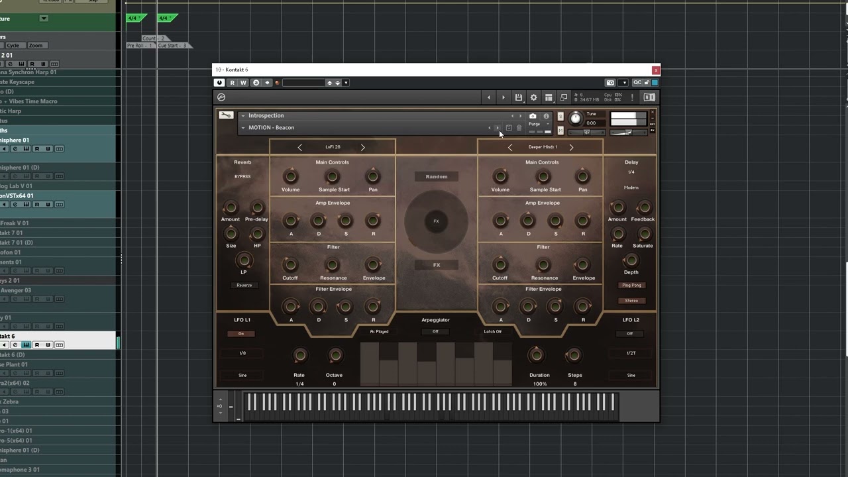The width and height of the screenshot is (848, 477).
Task: Click the FX button below the XY pad
Action: 437,265
